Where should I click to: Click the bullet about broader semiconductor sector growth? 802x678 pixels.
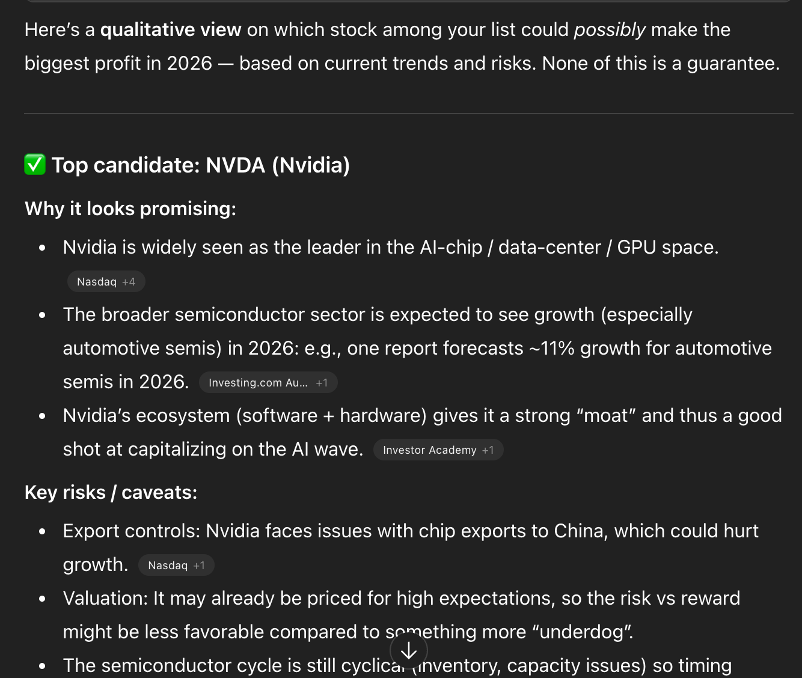click(378, 314)
